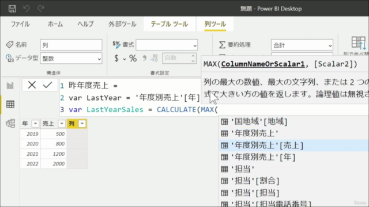Image resolution: width=369 pixels, height=207 pixels.
Task: Increase decimal places with up stepper
Action: [193, 56]
